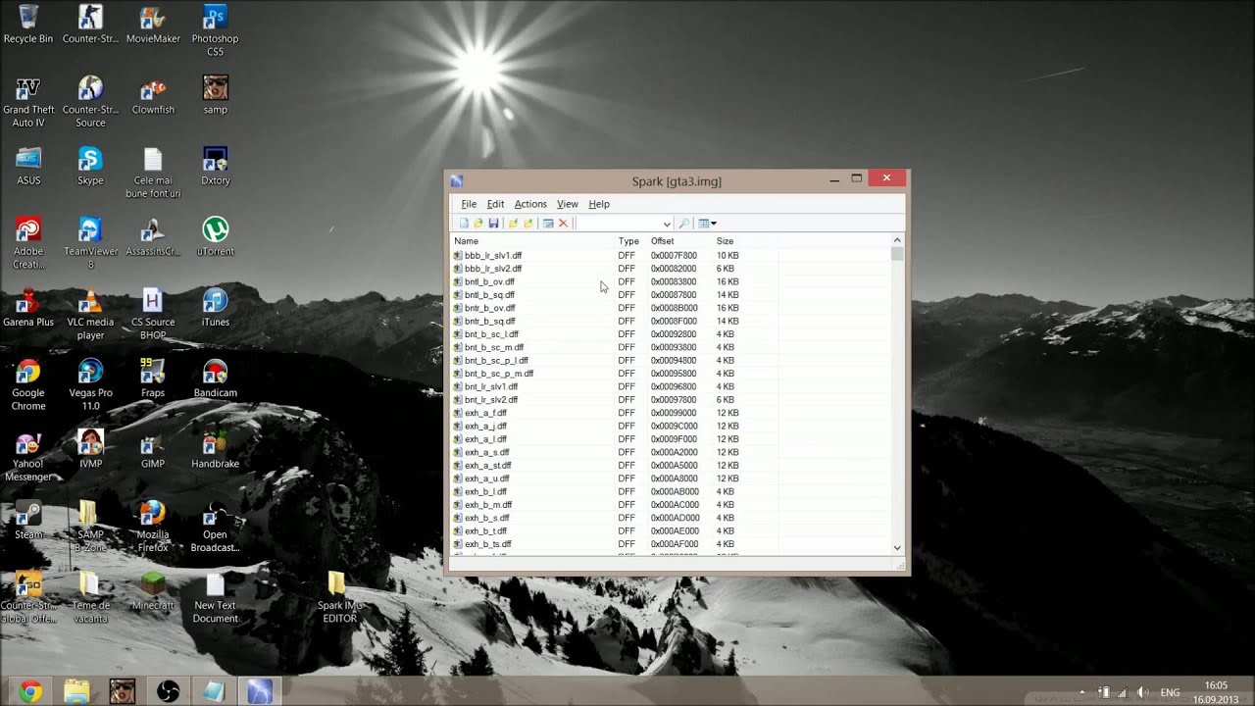Sort list by Type column header

pos(630,241)
